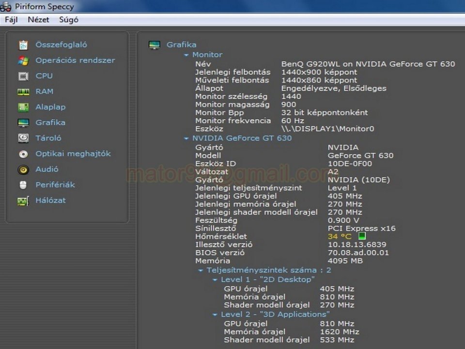
Task: Click the Optikai meghajtók disc icon
Action: [23, 154]
